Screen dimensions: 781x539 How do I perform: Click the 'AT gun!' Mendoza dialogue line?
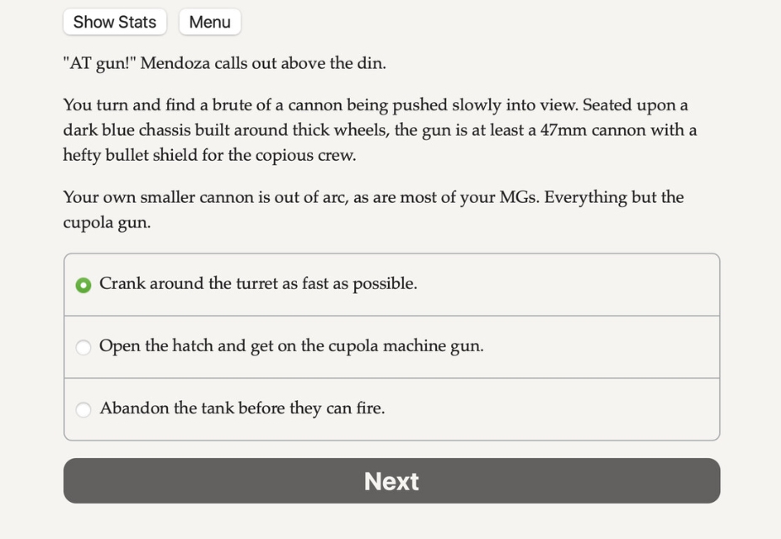pyautogui.click(x=224, y=63)
